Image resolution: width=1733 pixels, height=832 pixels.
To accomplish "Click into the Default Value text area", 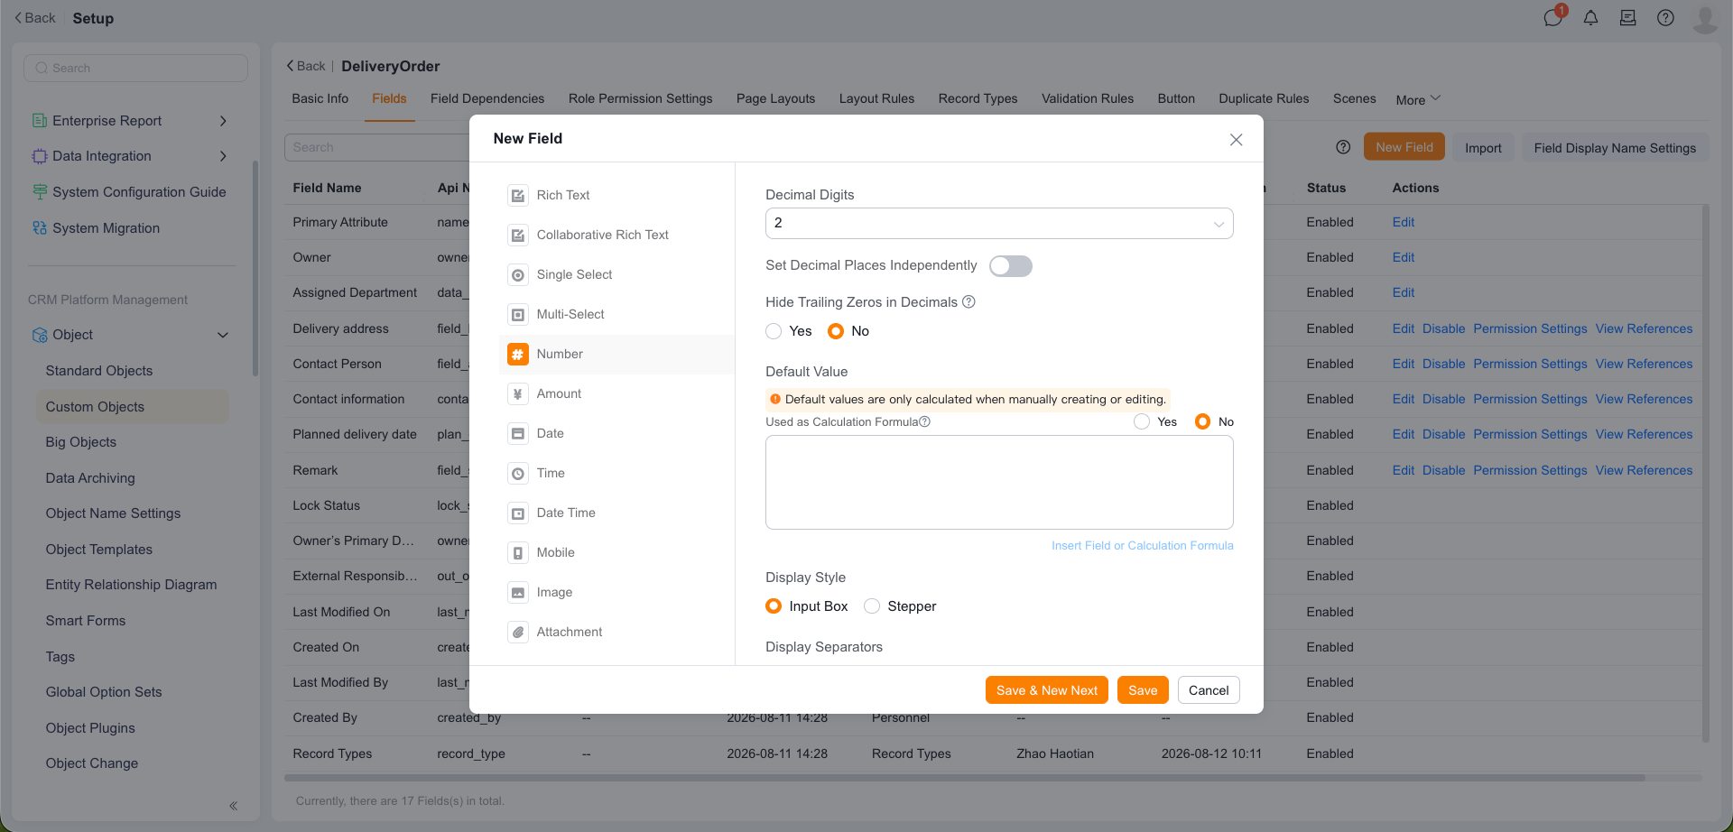I will pyautogui.click(x=999, y=483).
